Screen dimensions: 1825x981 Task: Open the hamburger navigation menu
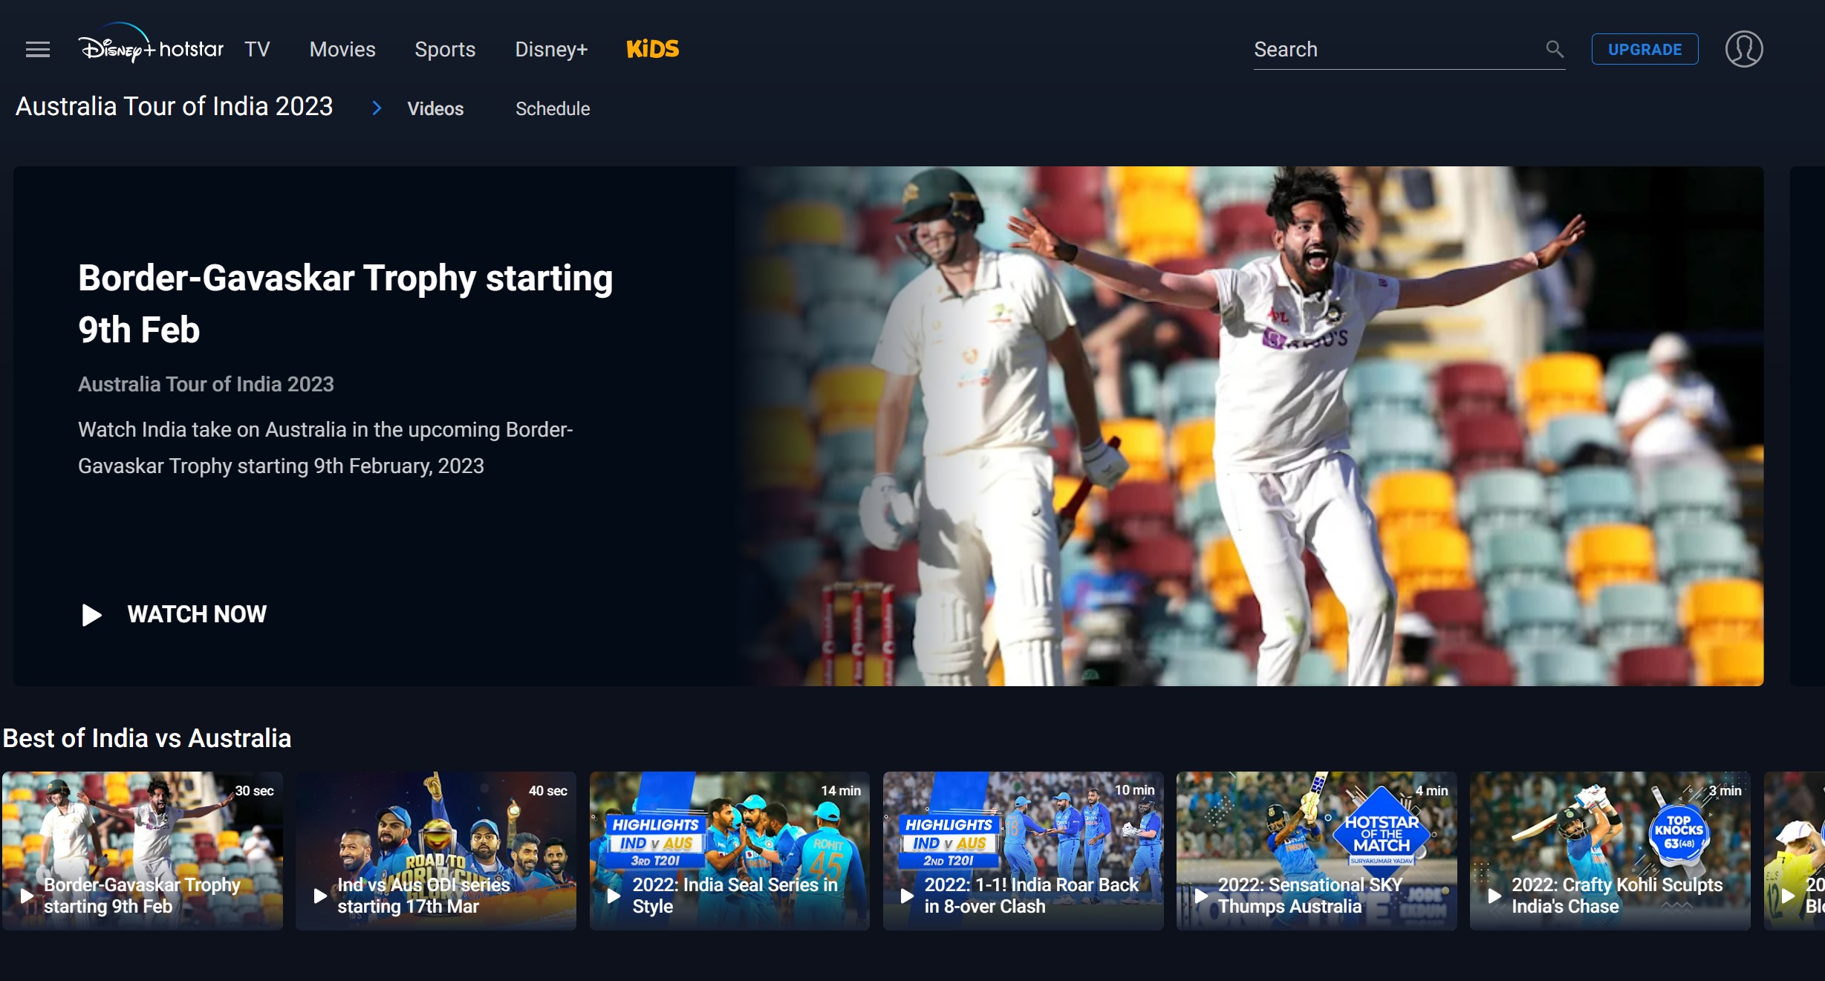point(37,49)
